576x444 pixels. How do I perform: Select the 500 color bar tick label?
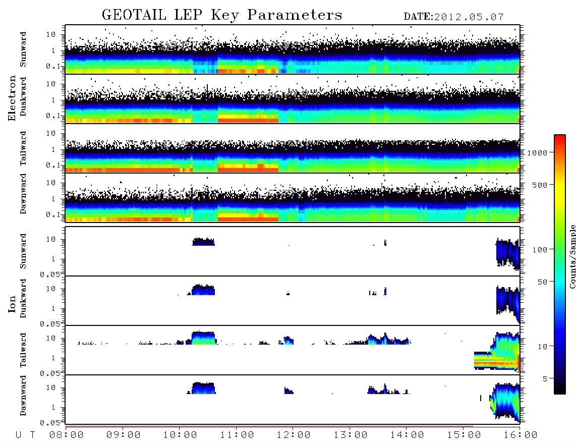click(540, 185)
